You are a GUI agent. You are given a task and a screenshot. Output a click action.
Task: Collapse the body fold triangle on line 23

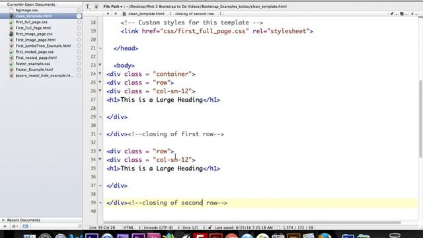coord(100,65)
